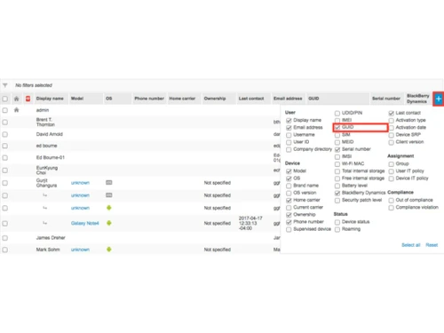This screenshot has width=444, height=333.
Task: Uncheck the GUID column checkbox
Action: coord(337,128)
